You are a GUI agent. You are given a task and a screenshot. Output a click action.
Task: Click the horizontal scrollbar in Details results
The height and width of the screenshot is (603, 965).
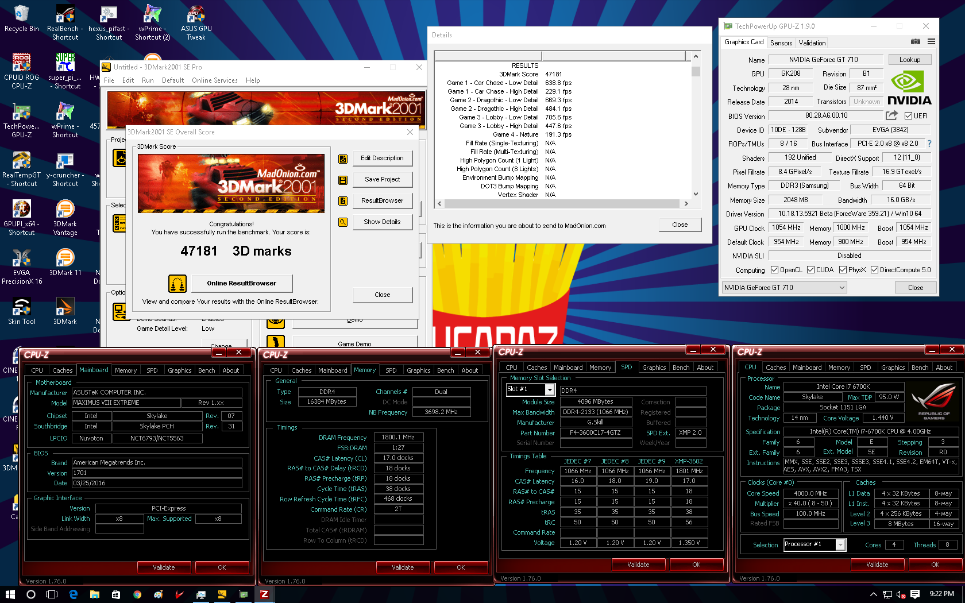click(563, 203)
